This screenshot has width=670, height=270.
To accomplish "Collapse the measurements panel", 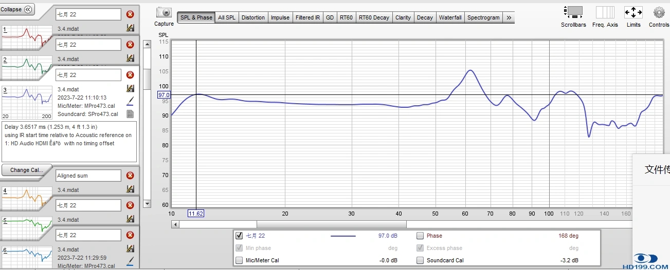I will 17,9.
